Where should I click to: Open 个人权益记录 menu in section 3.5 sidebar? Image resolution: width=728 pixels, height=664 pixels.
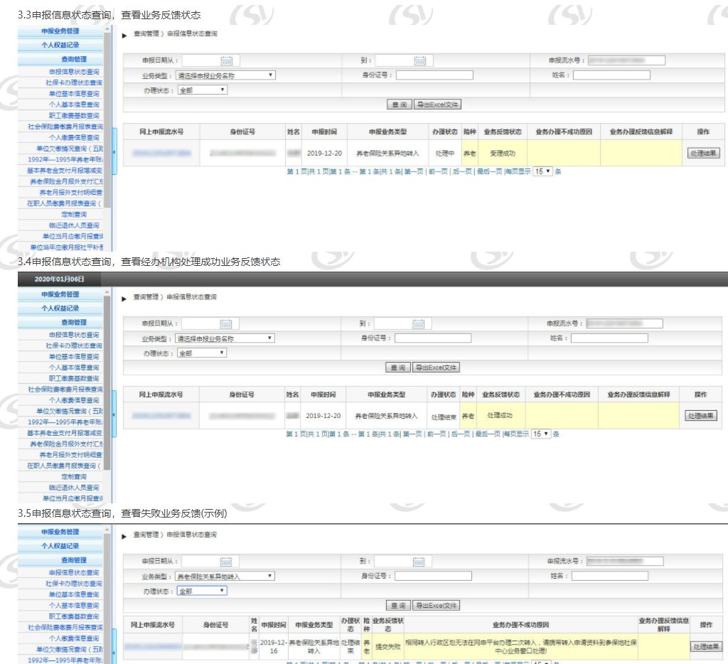[60, 546]
